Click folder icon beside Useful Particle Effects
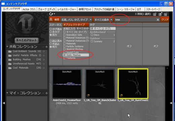 [x=10, y=55]
